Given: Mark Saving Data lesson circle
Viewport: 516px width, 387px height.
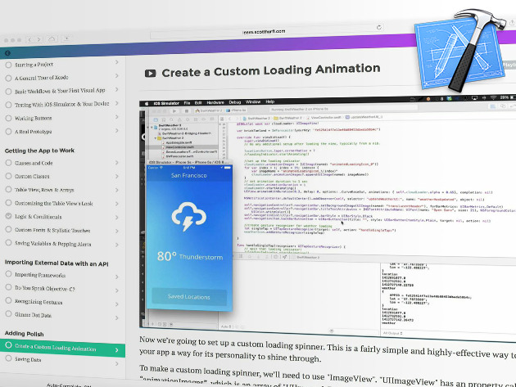Looking at the screenshot, I should click(8, 358).
